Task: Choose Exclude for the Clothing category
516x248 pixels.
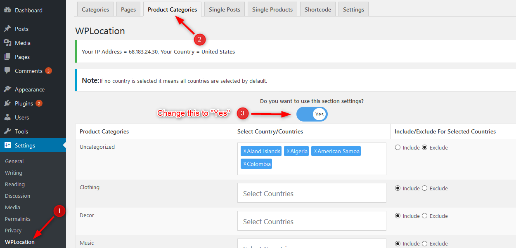Action: point(424,188)
